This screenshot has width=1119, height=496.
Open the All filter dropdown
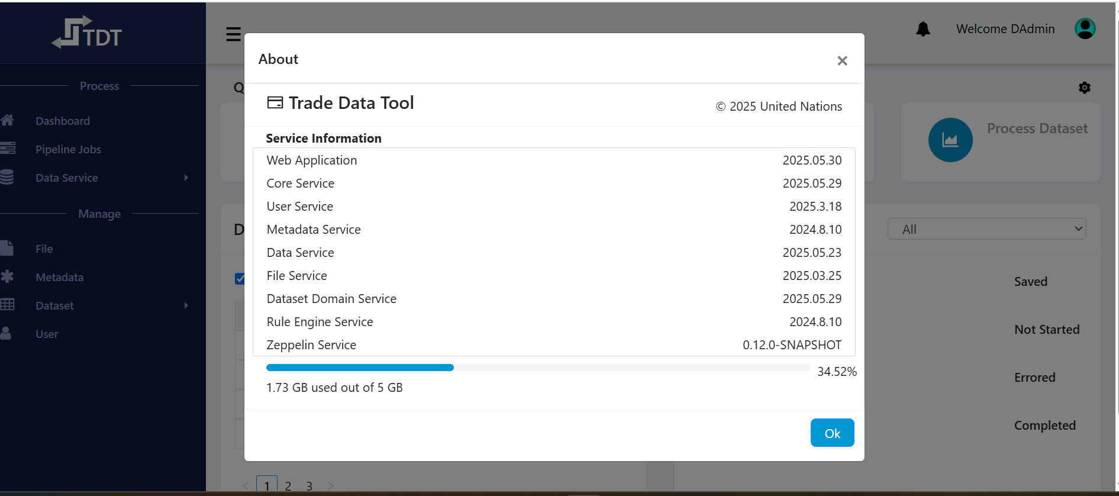[x=986, y=229]
